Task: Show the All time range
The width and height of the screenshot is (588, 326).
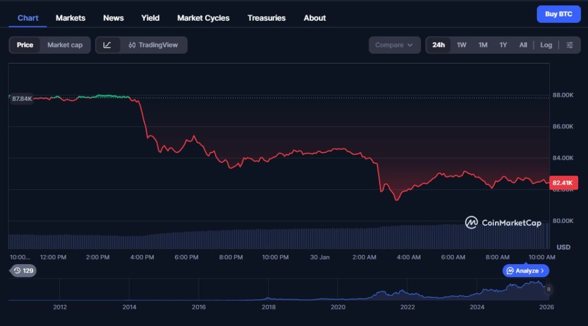Action: [x=523, y=45]
